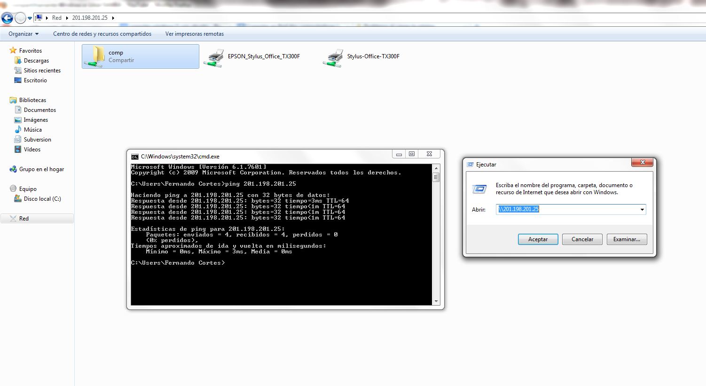Select the Stylus-Office-TX300F printer icon
Image resolution: width=706 pixels, height=386 pixels.
335,57
